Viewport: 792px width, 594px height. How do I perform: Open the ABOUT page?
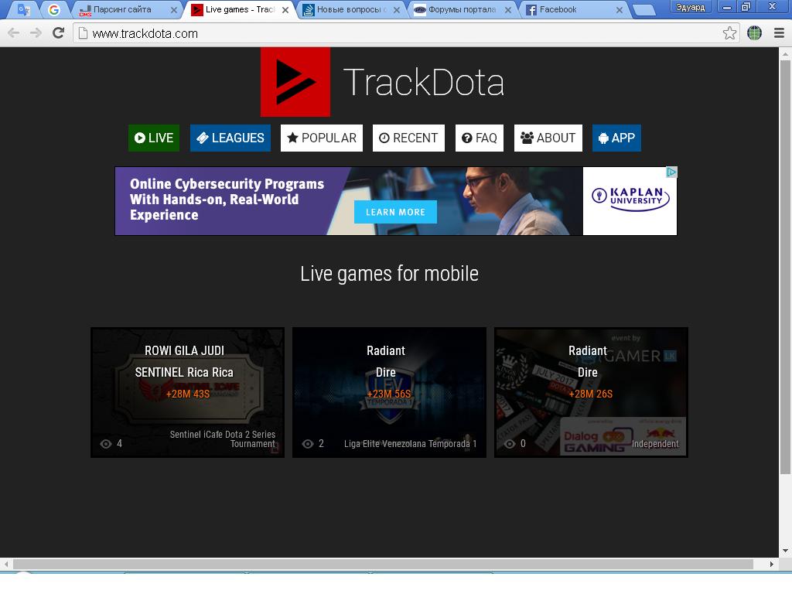(548, 138)
